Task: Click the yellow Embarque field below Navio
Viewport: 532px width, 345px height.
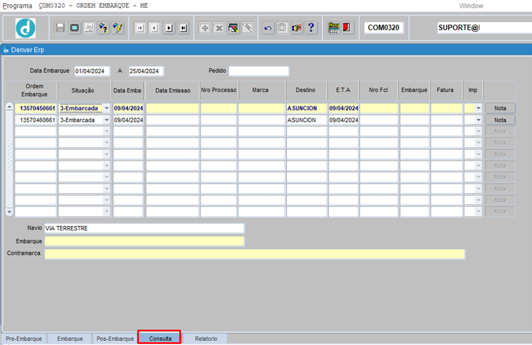Action: 144,241
